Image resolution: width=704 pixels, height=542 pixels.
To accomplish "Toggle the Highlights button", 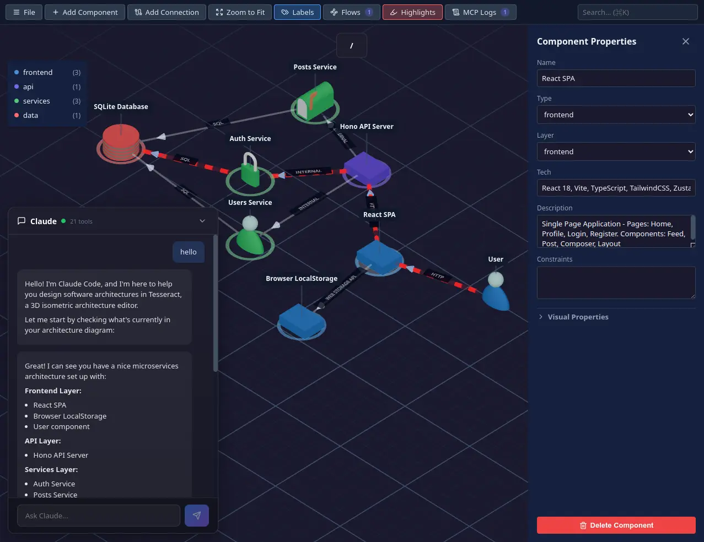I will click(412, 12).
